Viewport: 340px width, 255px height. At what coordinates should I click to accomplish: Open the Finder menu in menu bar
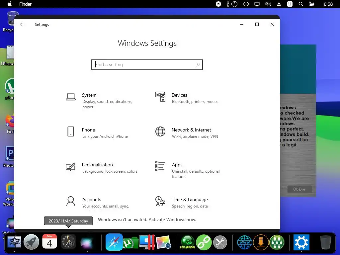coord(25,4)
